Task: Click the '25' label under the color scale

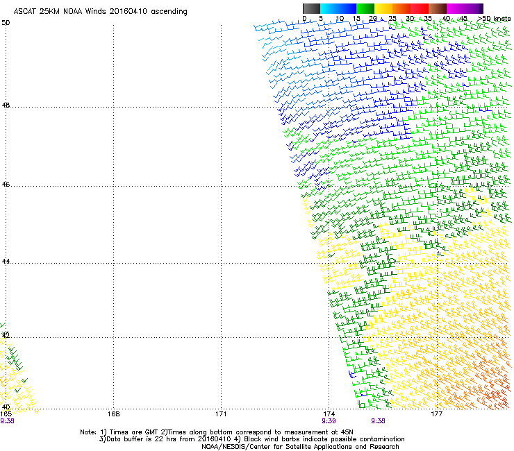Action: (x=392, y=19)
